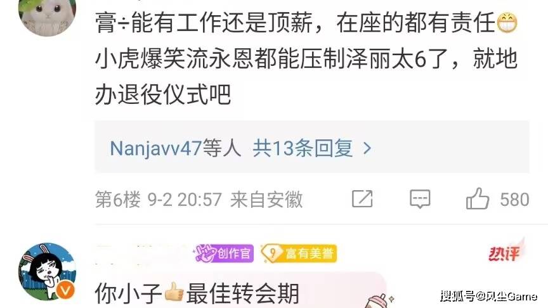Click the share/repost icon on the 6th floor comment

362,199
